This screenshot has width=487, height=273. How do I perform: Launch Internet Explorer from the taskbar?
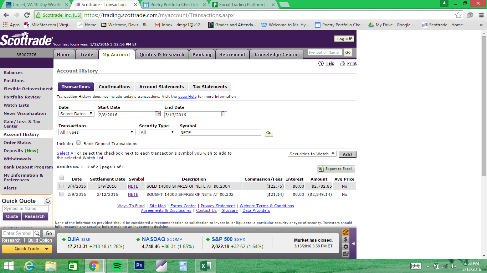click(x=29, y=266)
